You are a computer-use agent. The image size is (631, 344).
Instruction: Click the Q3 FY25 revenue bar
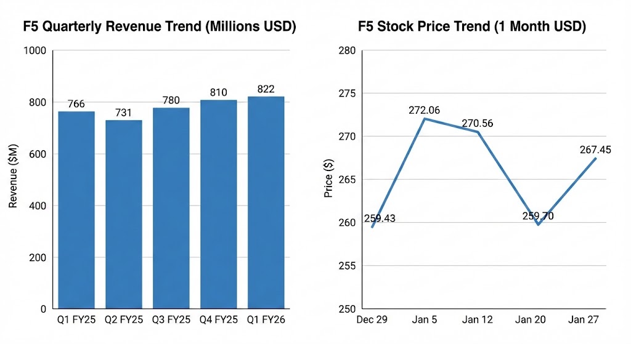tap(171, 208)
